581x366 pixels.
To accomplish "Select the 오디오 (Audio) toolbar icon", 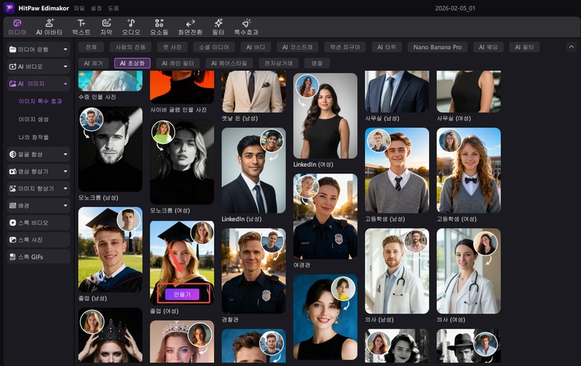I will tap(131, 27).
